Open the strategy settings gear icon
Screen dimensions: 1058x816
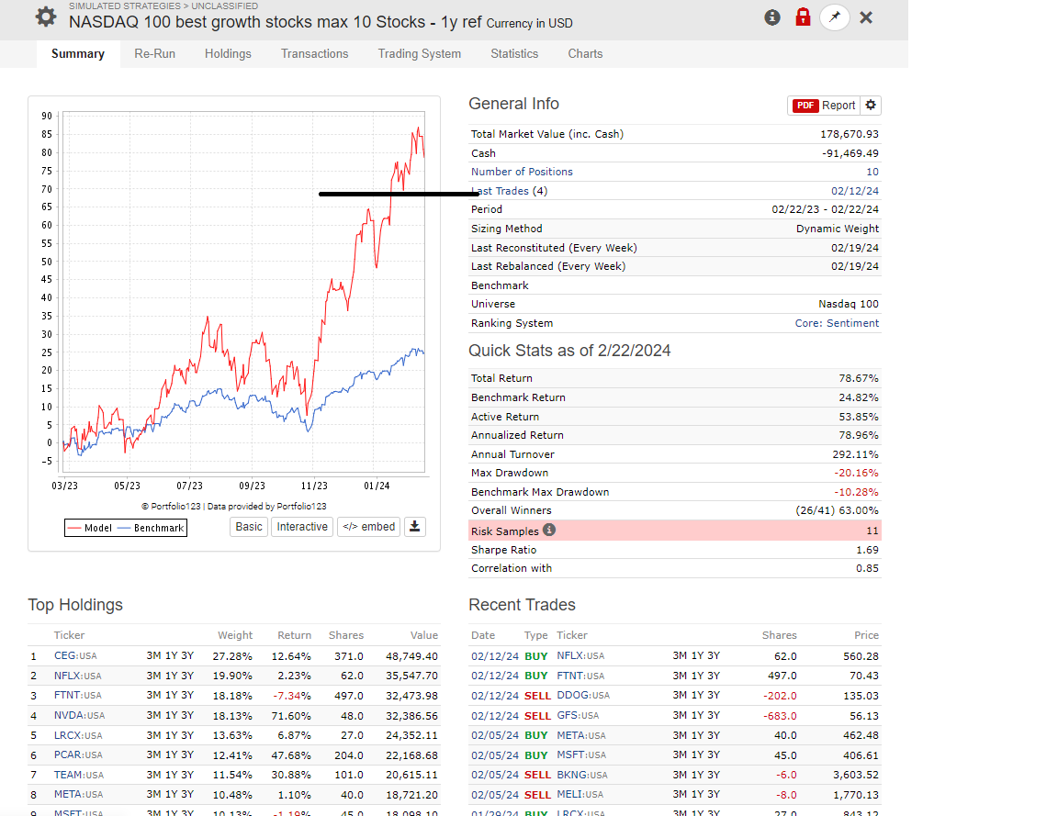click(46, 17)
